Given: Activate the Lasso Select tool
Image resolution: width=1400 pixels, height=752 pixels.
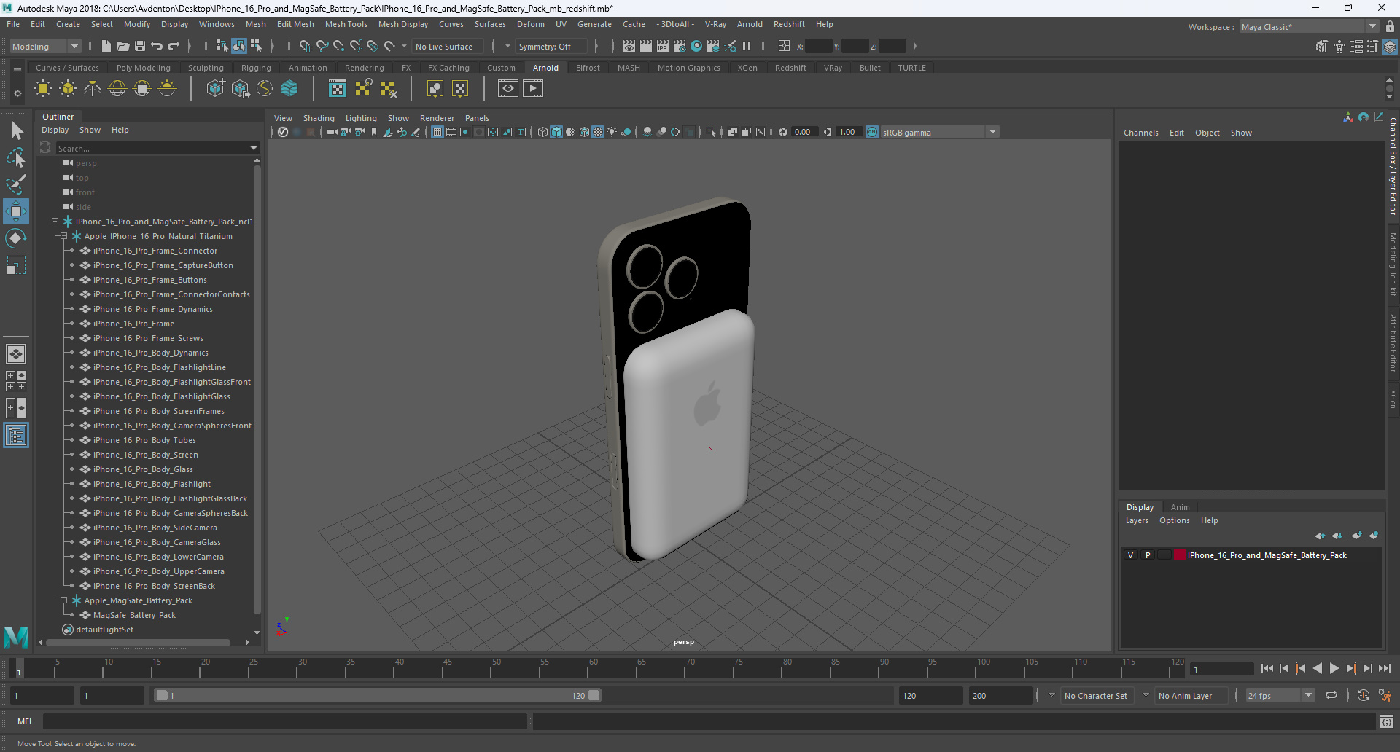Looking at the screenshot, I should coord(16,157).
